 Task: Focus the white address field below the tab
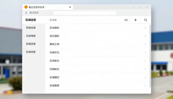pos(85,13)
